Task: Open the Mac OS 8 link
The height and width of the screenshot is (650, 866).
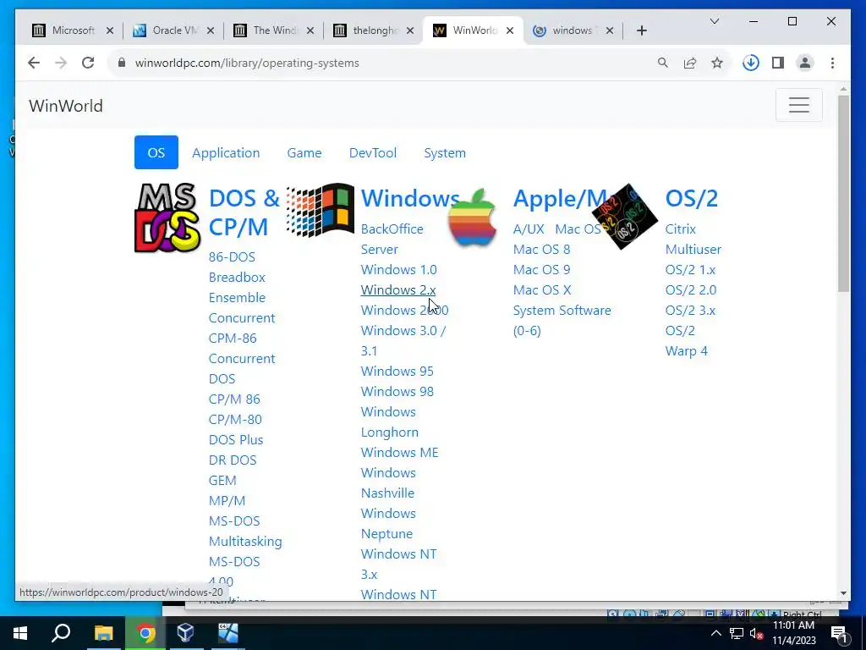Action: [541, 250]
